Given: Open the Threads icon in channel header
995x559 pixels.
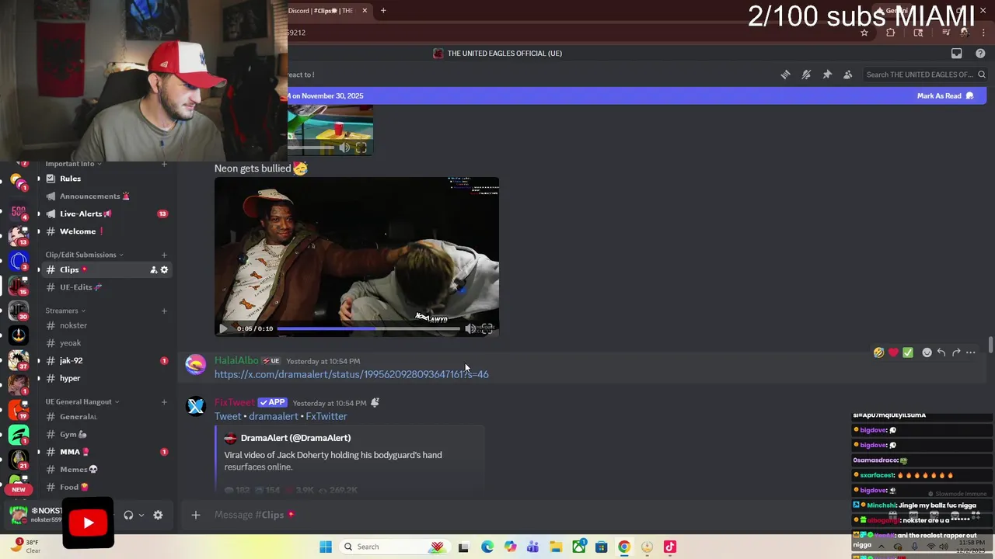Looking at the screenshot, I should point(785,75).
